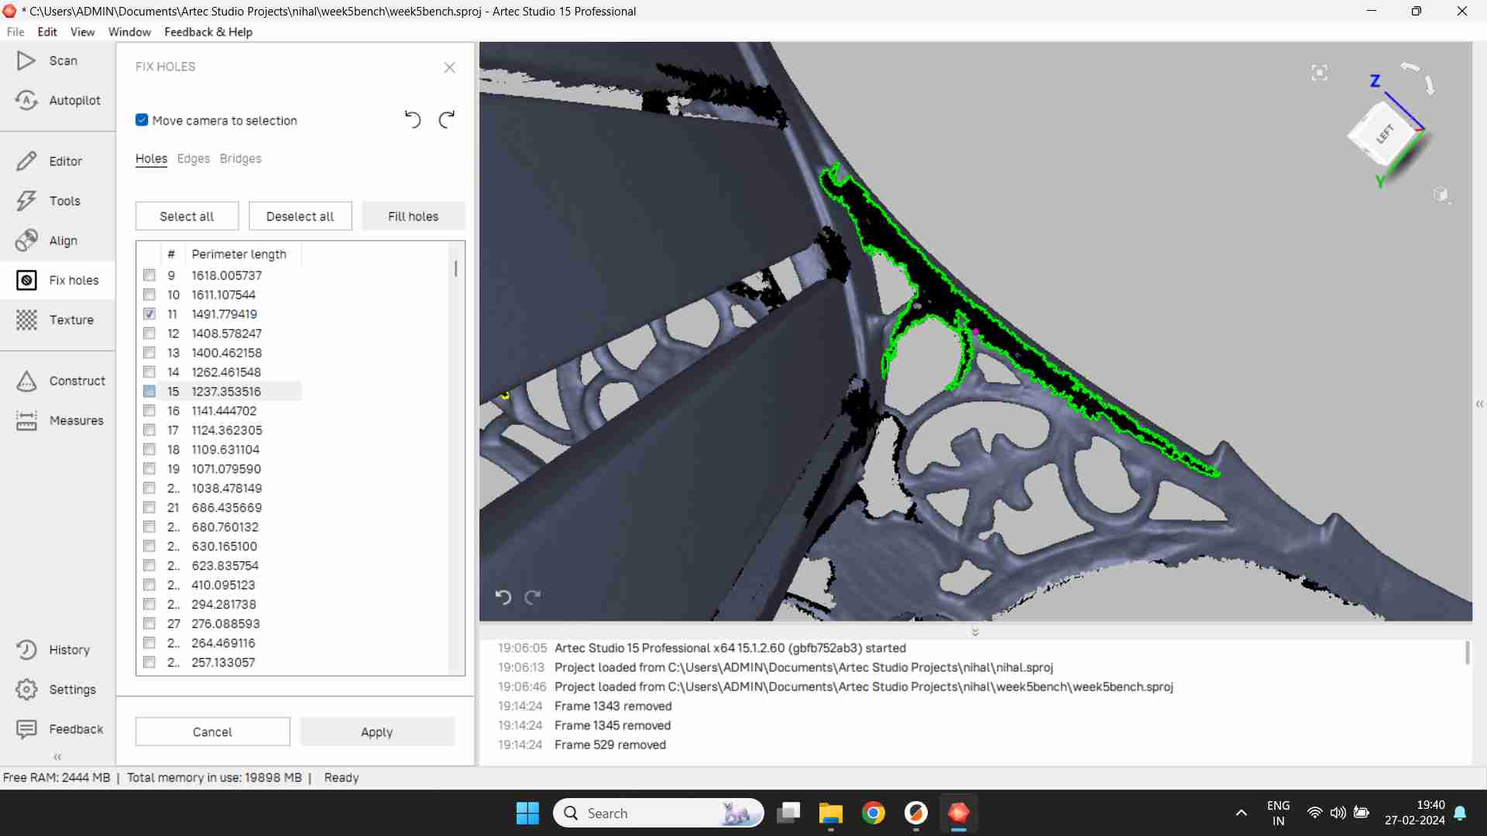Viewport: 1487px width, 836px height.
Task: Expand the Settings panel in sidebar
Action: 73,689
